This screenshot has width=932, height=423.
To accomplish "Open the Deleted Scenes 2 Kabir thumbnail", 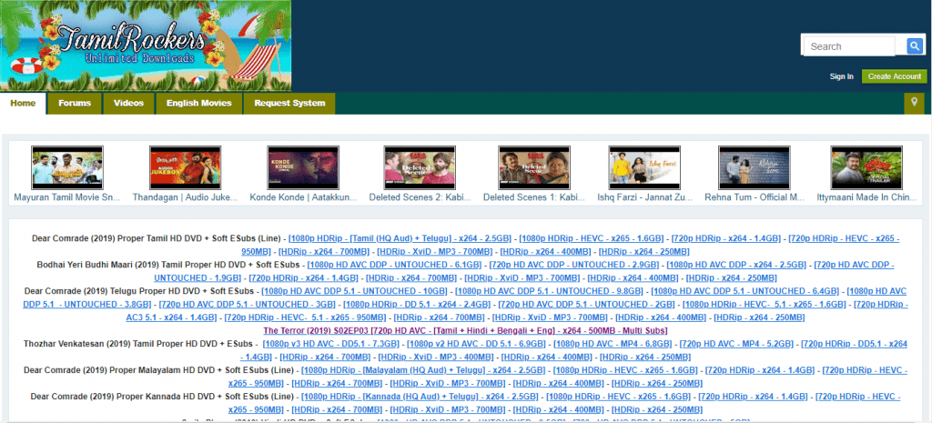I will pyautogui.click(x=420, y=167).
